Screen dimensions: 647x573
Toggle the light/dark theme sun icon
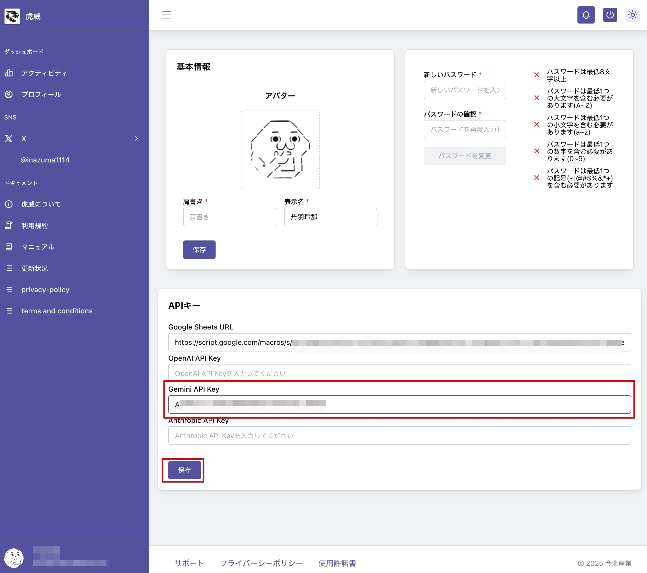[632, 15]
